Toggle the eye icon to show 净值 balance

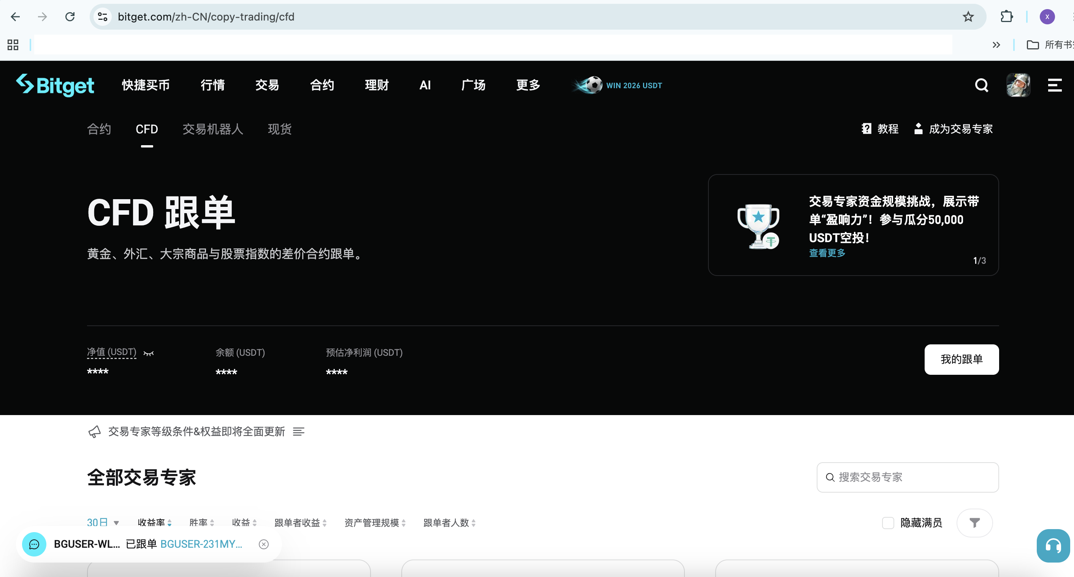click(x=149, y=353)
